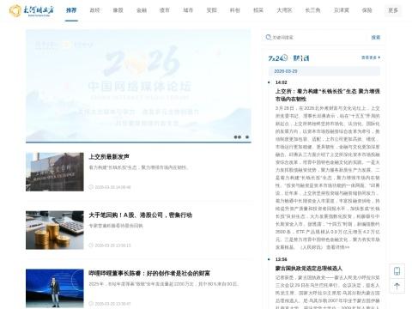Click the 2026 中国网络媒体论坛 banner
The width and height of the screenshot is (412, 309).
[x=138, y=86]
